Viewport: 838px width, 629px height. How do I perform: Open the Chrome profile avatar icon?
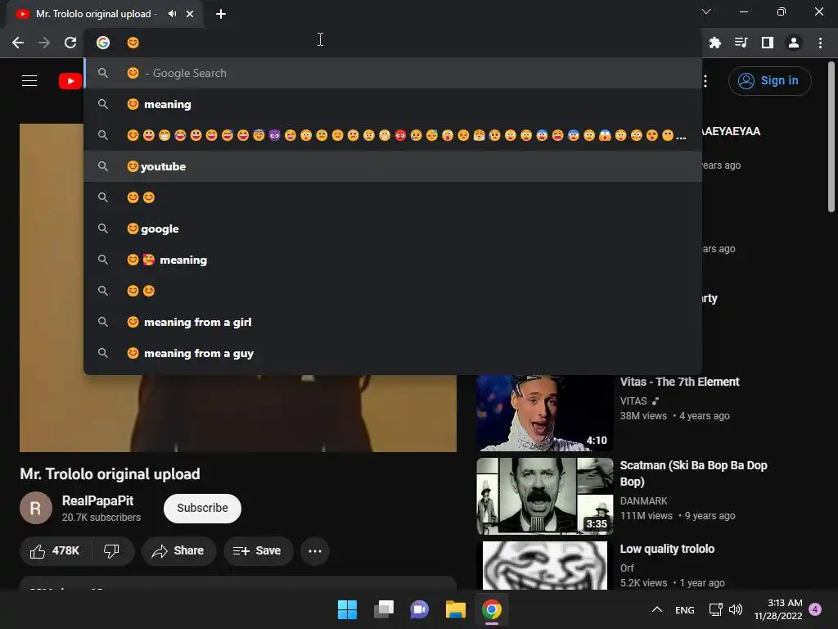(x=794, y=43)
